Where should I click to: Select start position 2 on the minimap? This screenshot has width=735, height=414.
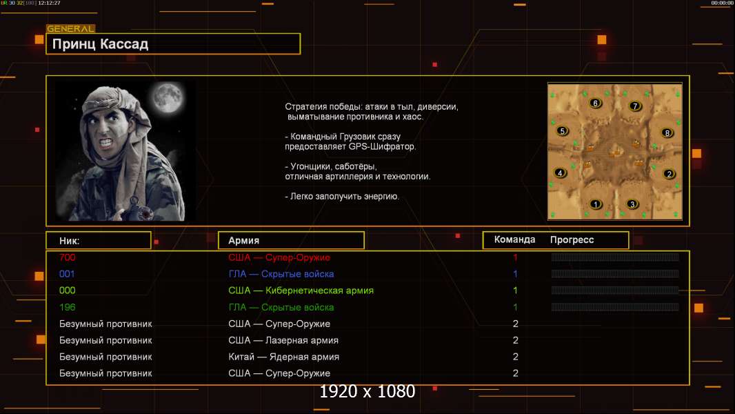click(x=669, y=174)
